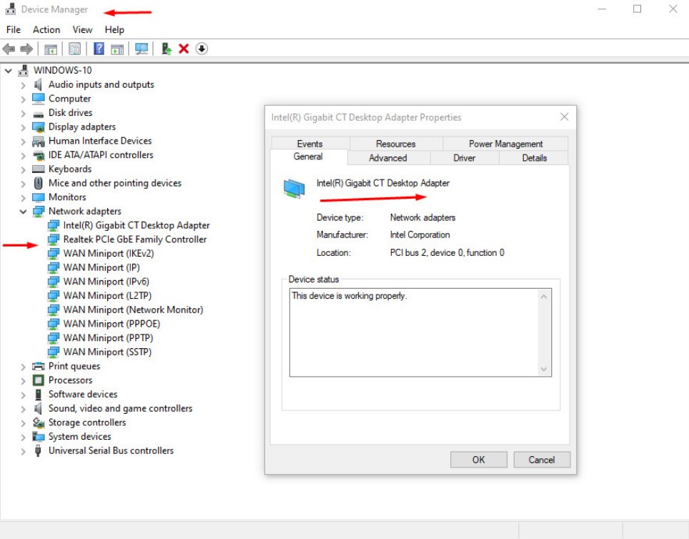Image resolution: width=689 pixels, height=539 pixels.
Task: Open the Resources tab
Action: click(395, 144)
